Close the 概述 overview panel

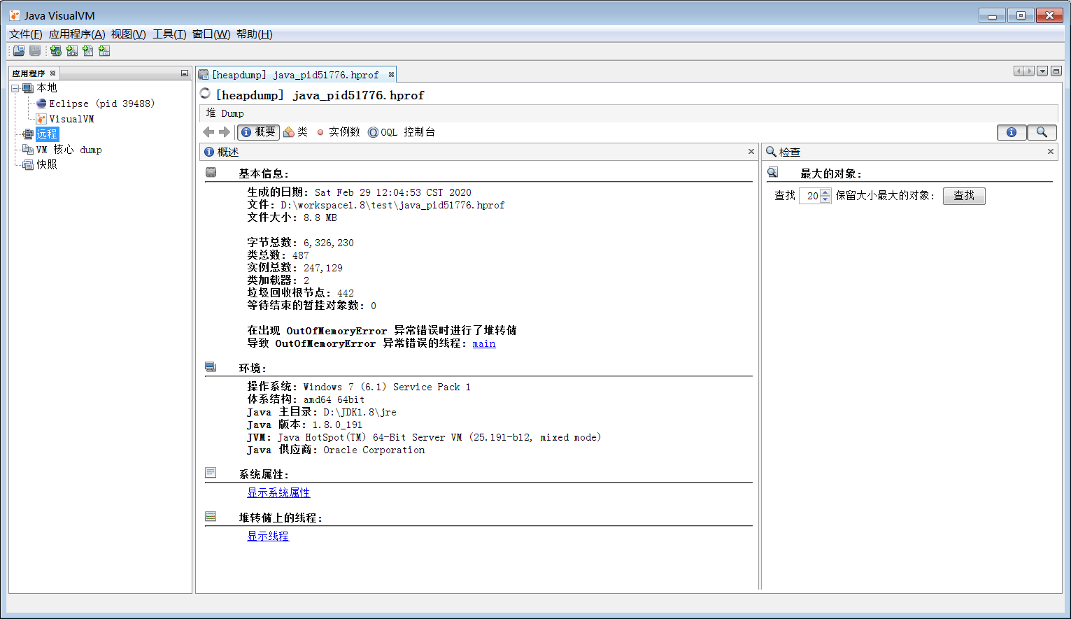coord(751,152)
